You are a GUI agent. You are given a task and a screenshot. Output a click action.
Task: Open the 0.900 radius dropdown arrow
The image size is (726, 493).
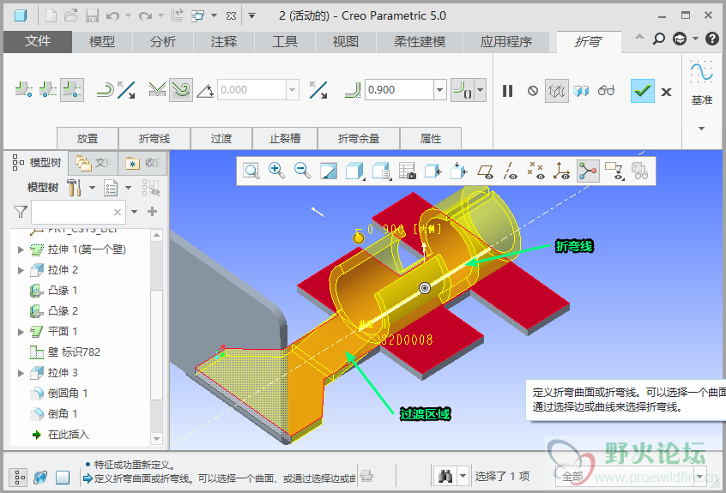440,90
